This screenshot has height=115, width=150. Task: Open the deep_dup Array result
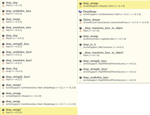click(x=12, y=69)
